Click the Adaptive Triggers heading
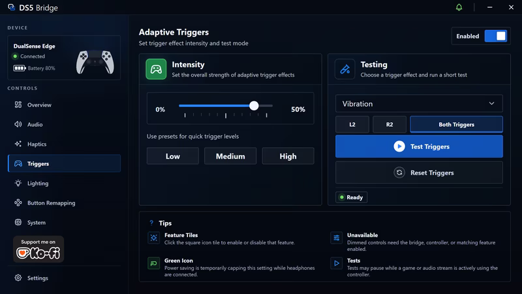Image resolution: width=522 pixels, height=294 pixels. coord(174,32)
